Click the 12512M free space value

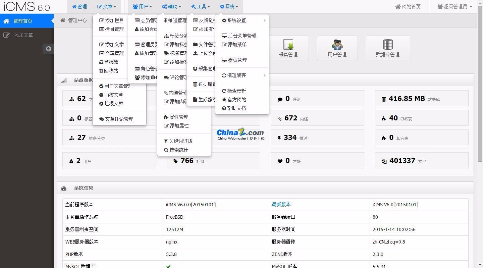(x=174, y=229)
